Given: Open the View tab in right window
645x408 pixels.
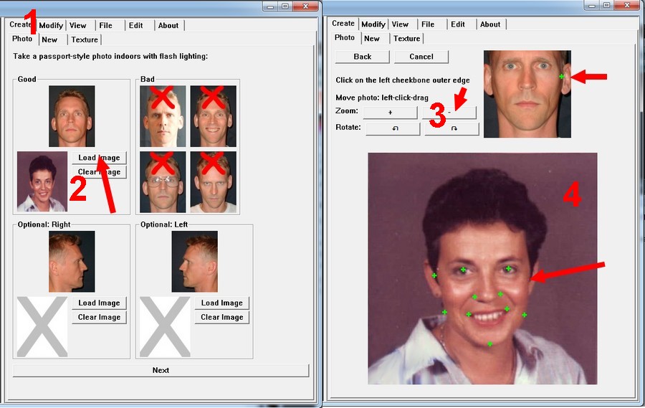Looking at the screenshot, I should (x=400, y=24).
